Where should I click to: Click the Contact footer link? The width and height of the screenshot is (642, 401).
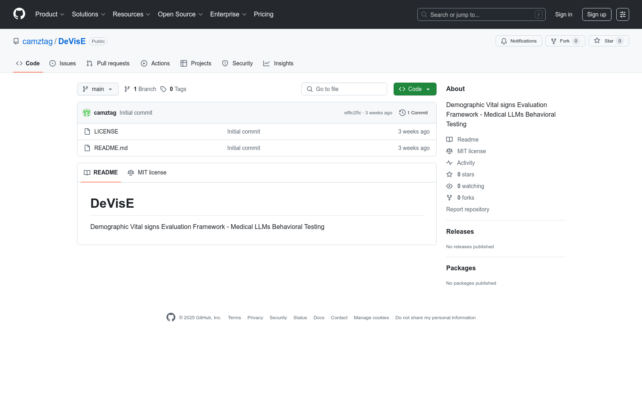pos(339,318)
